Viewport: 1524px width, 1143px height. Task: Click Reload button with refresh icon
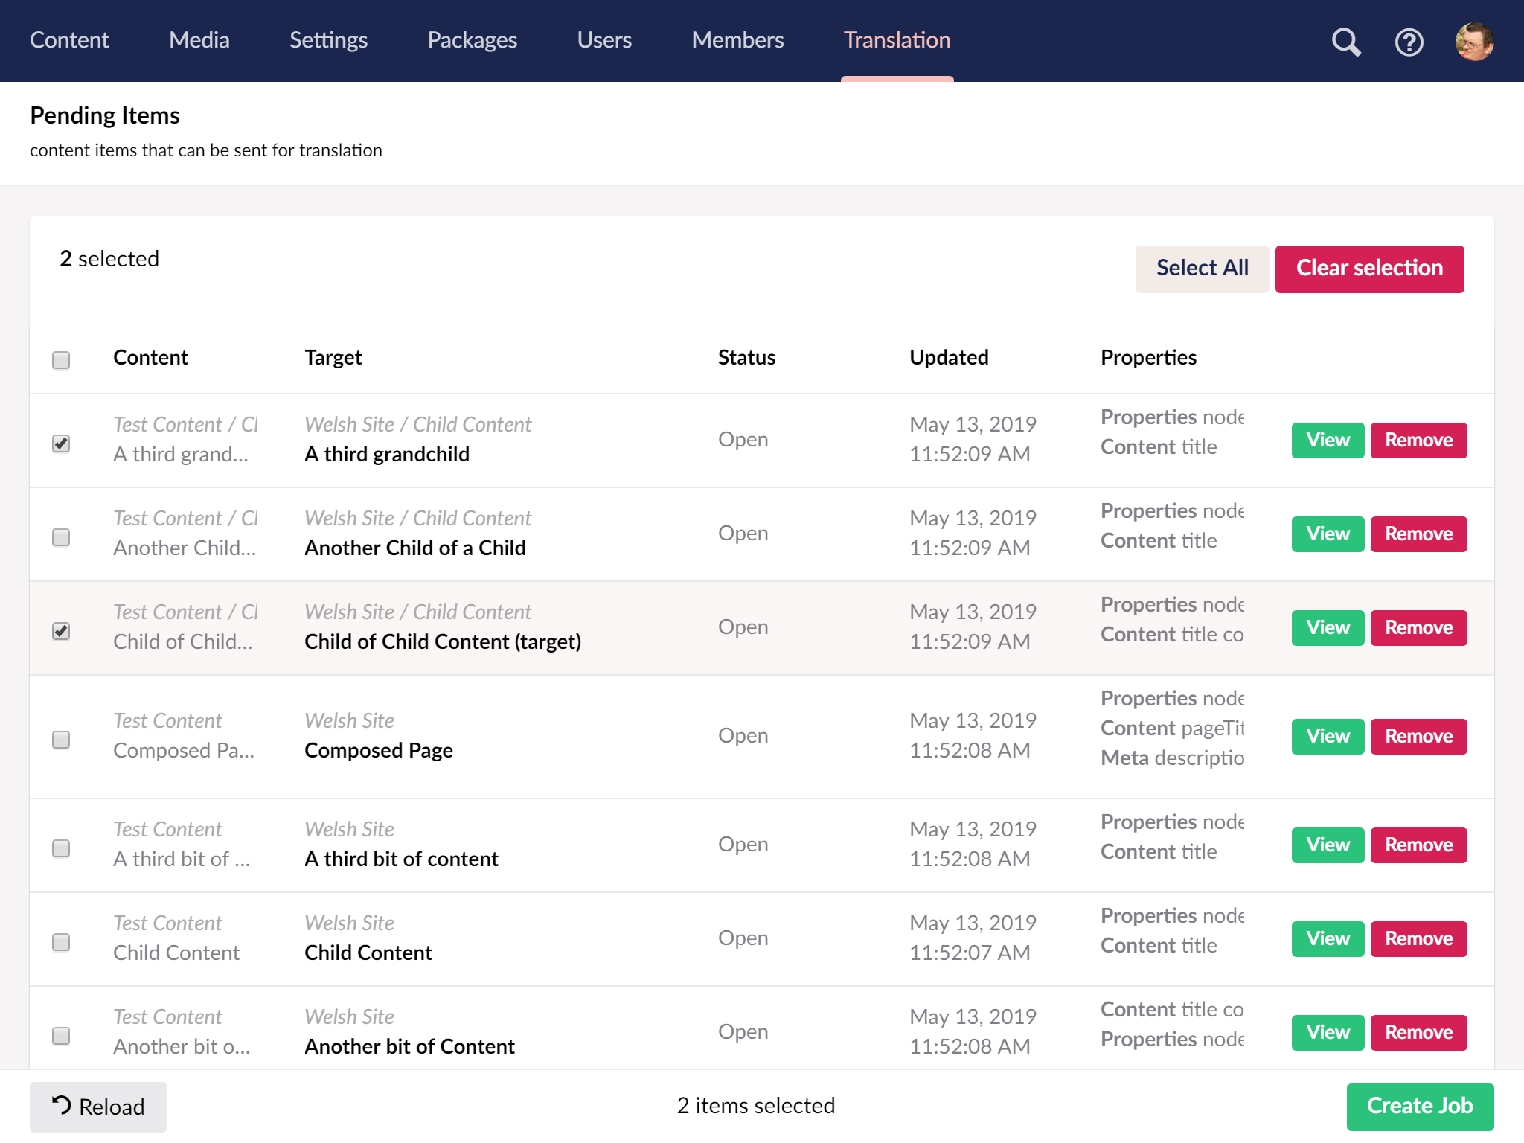(x=98, y=1107)
